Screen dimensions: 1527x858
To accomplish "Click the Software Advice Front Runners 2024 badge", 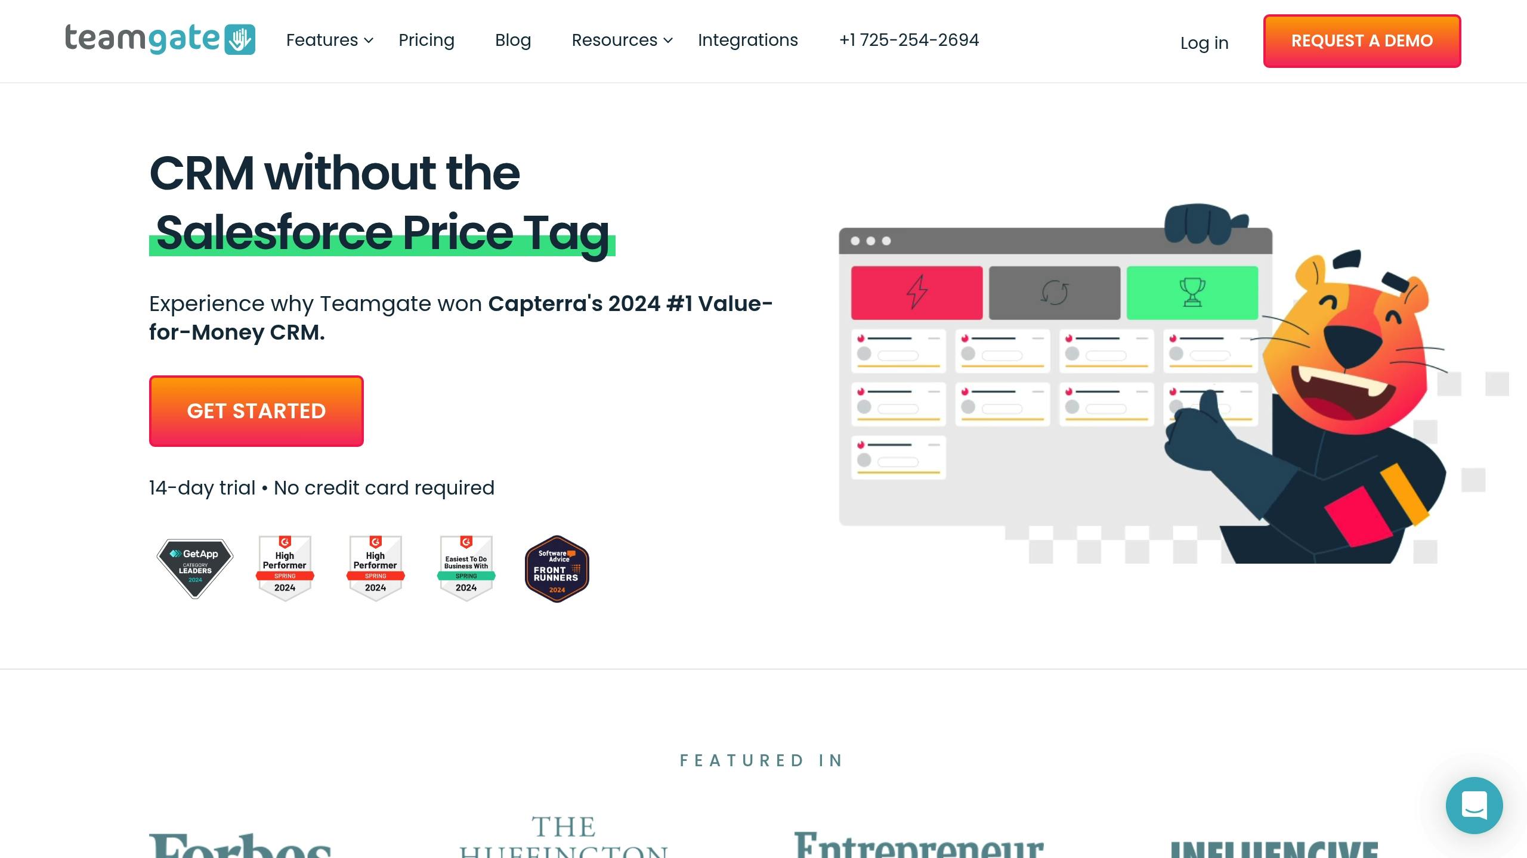I will point(556,569).
